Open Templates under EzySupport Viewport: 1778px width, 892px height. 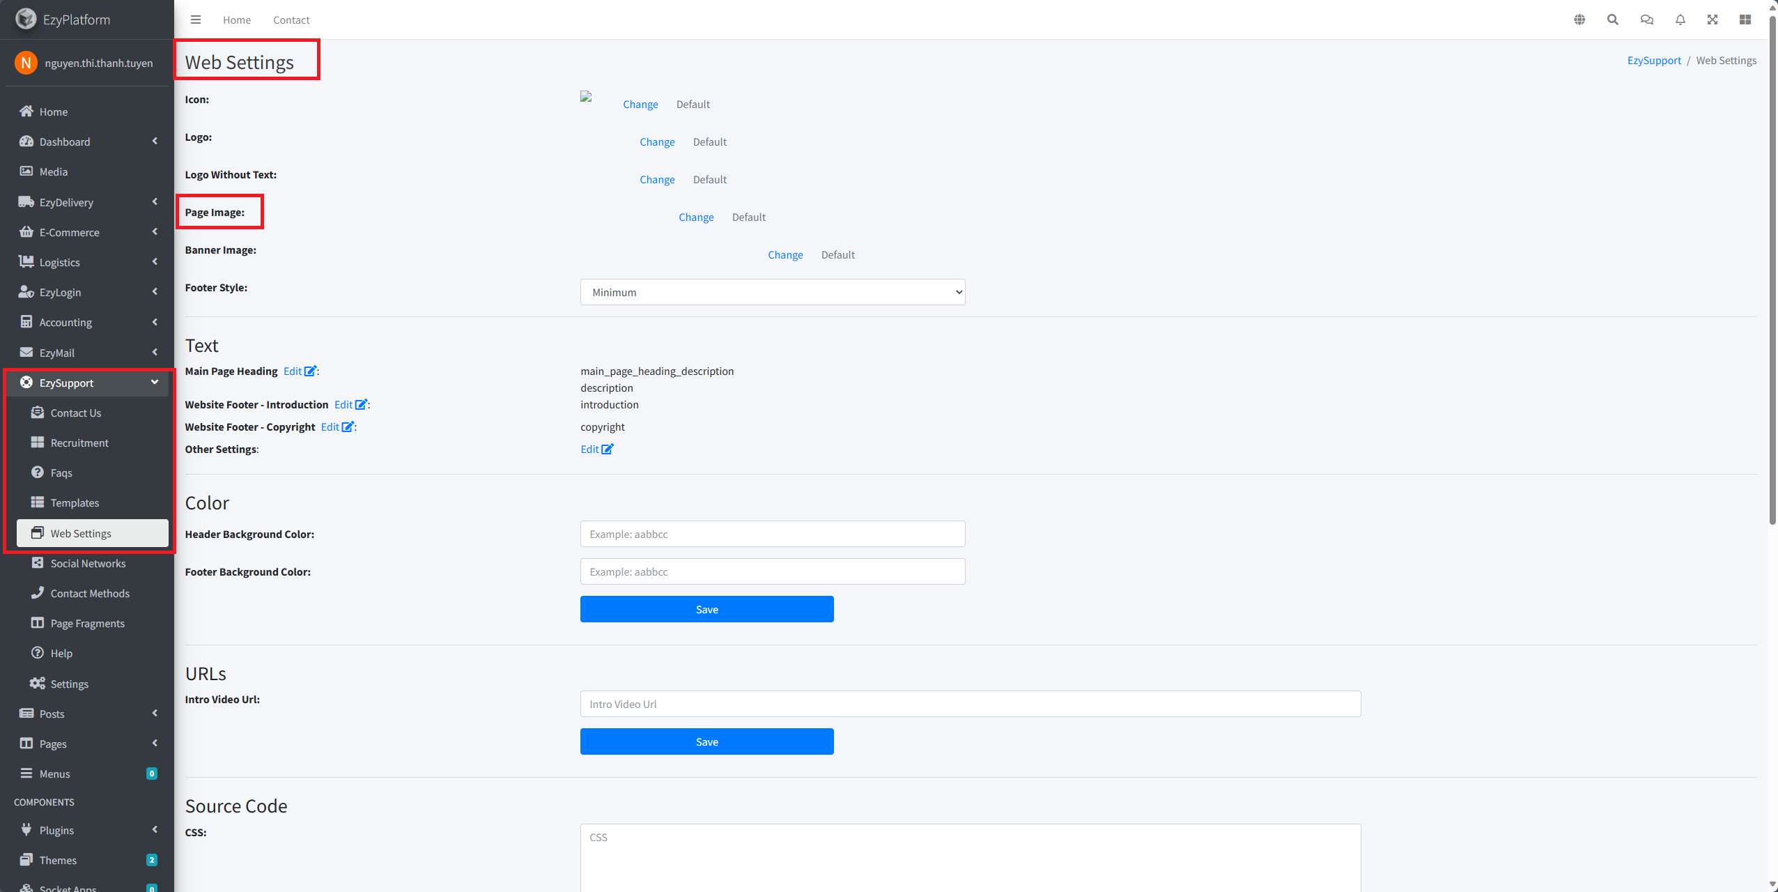93,502
